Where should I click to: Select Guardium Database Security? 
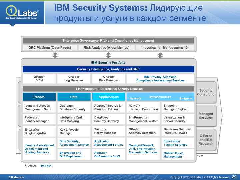point(74,107)
